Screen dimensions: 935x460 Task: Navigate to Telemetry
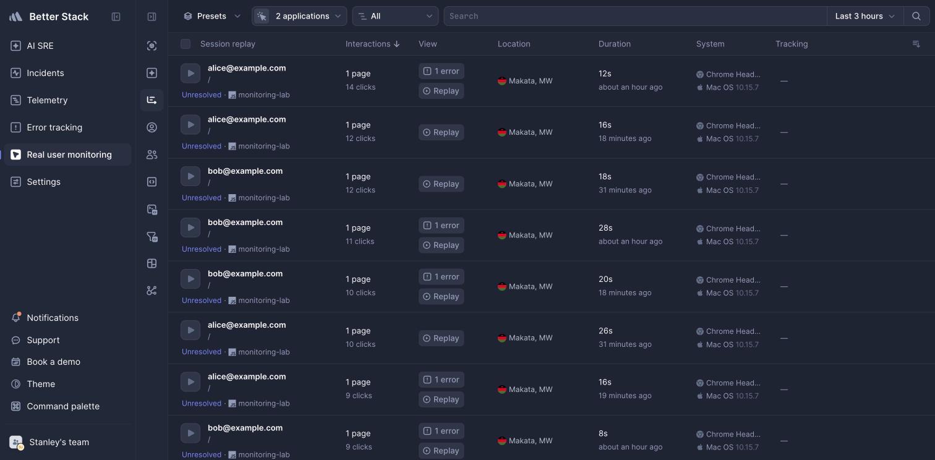pos(68,100)
